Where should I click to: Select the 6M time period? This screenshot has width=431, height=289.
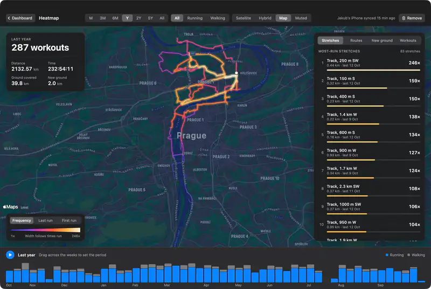click(x=115, y=18)
